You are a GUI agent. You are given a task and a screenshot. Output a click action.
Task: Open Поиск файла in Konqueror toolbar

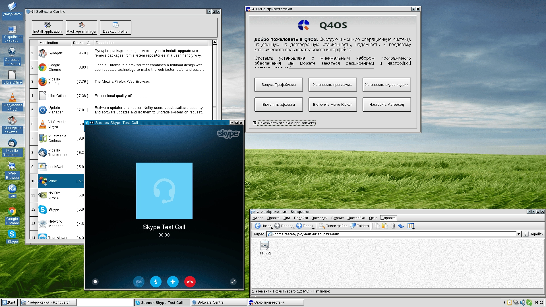(333, 226)
